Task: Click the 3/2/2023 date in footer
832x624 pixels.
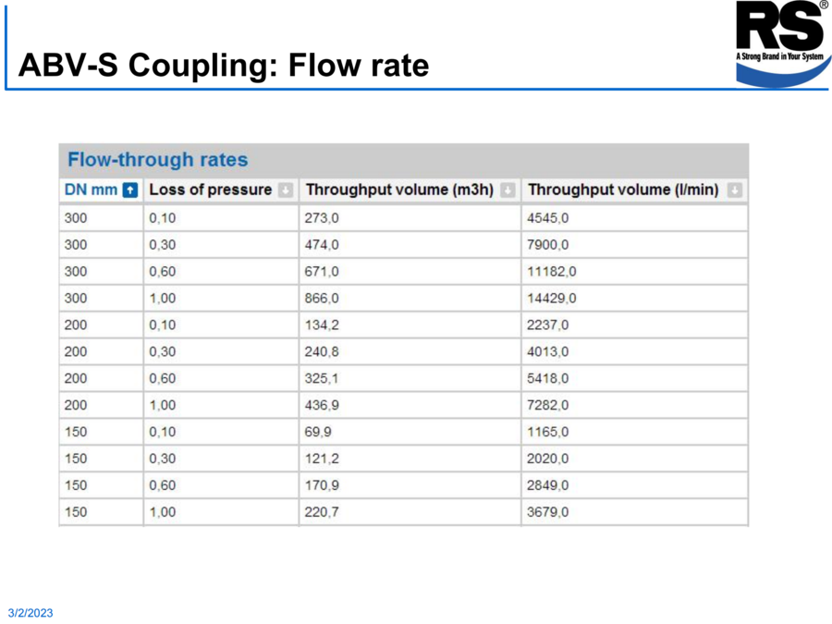Action: (31, 613)
